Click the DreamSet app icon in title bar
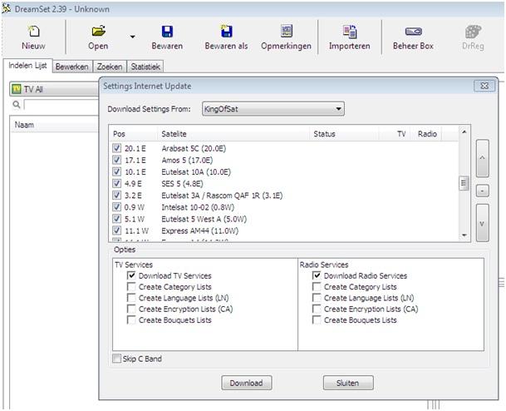This screenshot has width=506, height=411. tap(7, 8)
